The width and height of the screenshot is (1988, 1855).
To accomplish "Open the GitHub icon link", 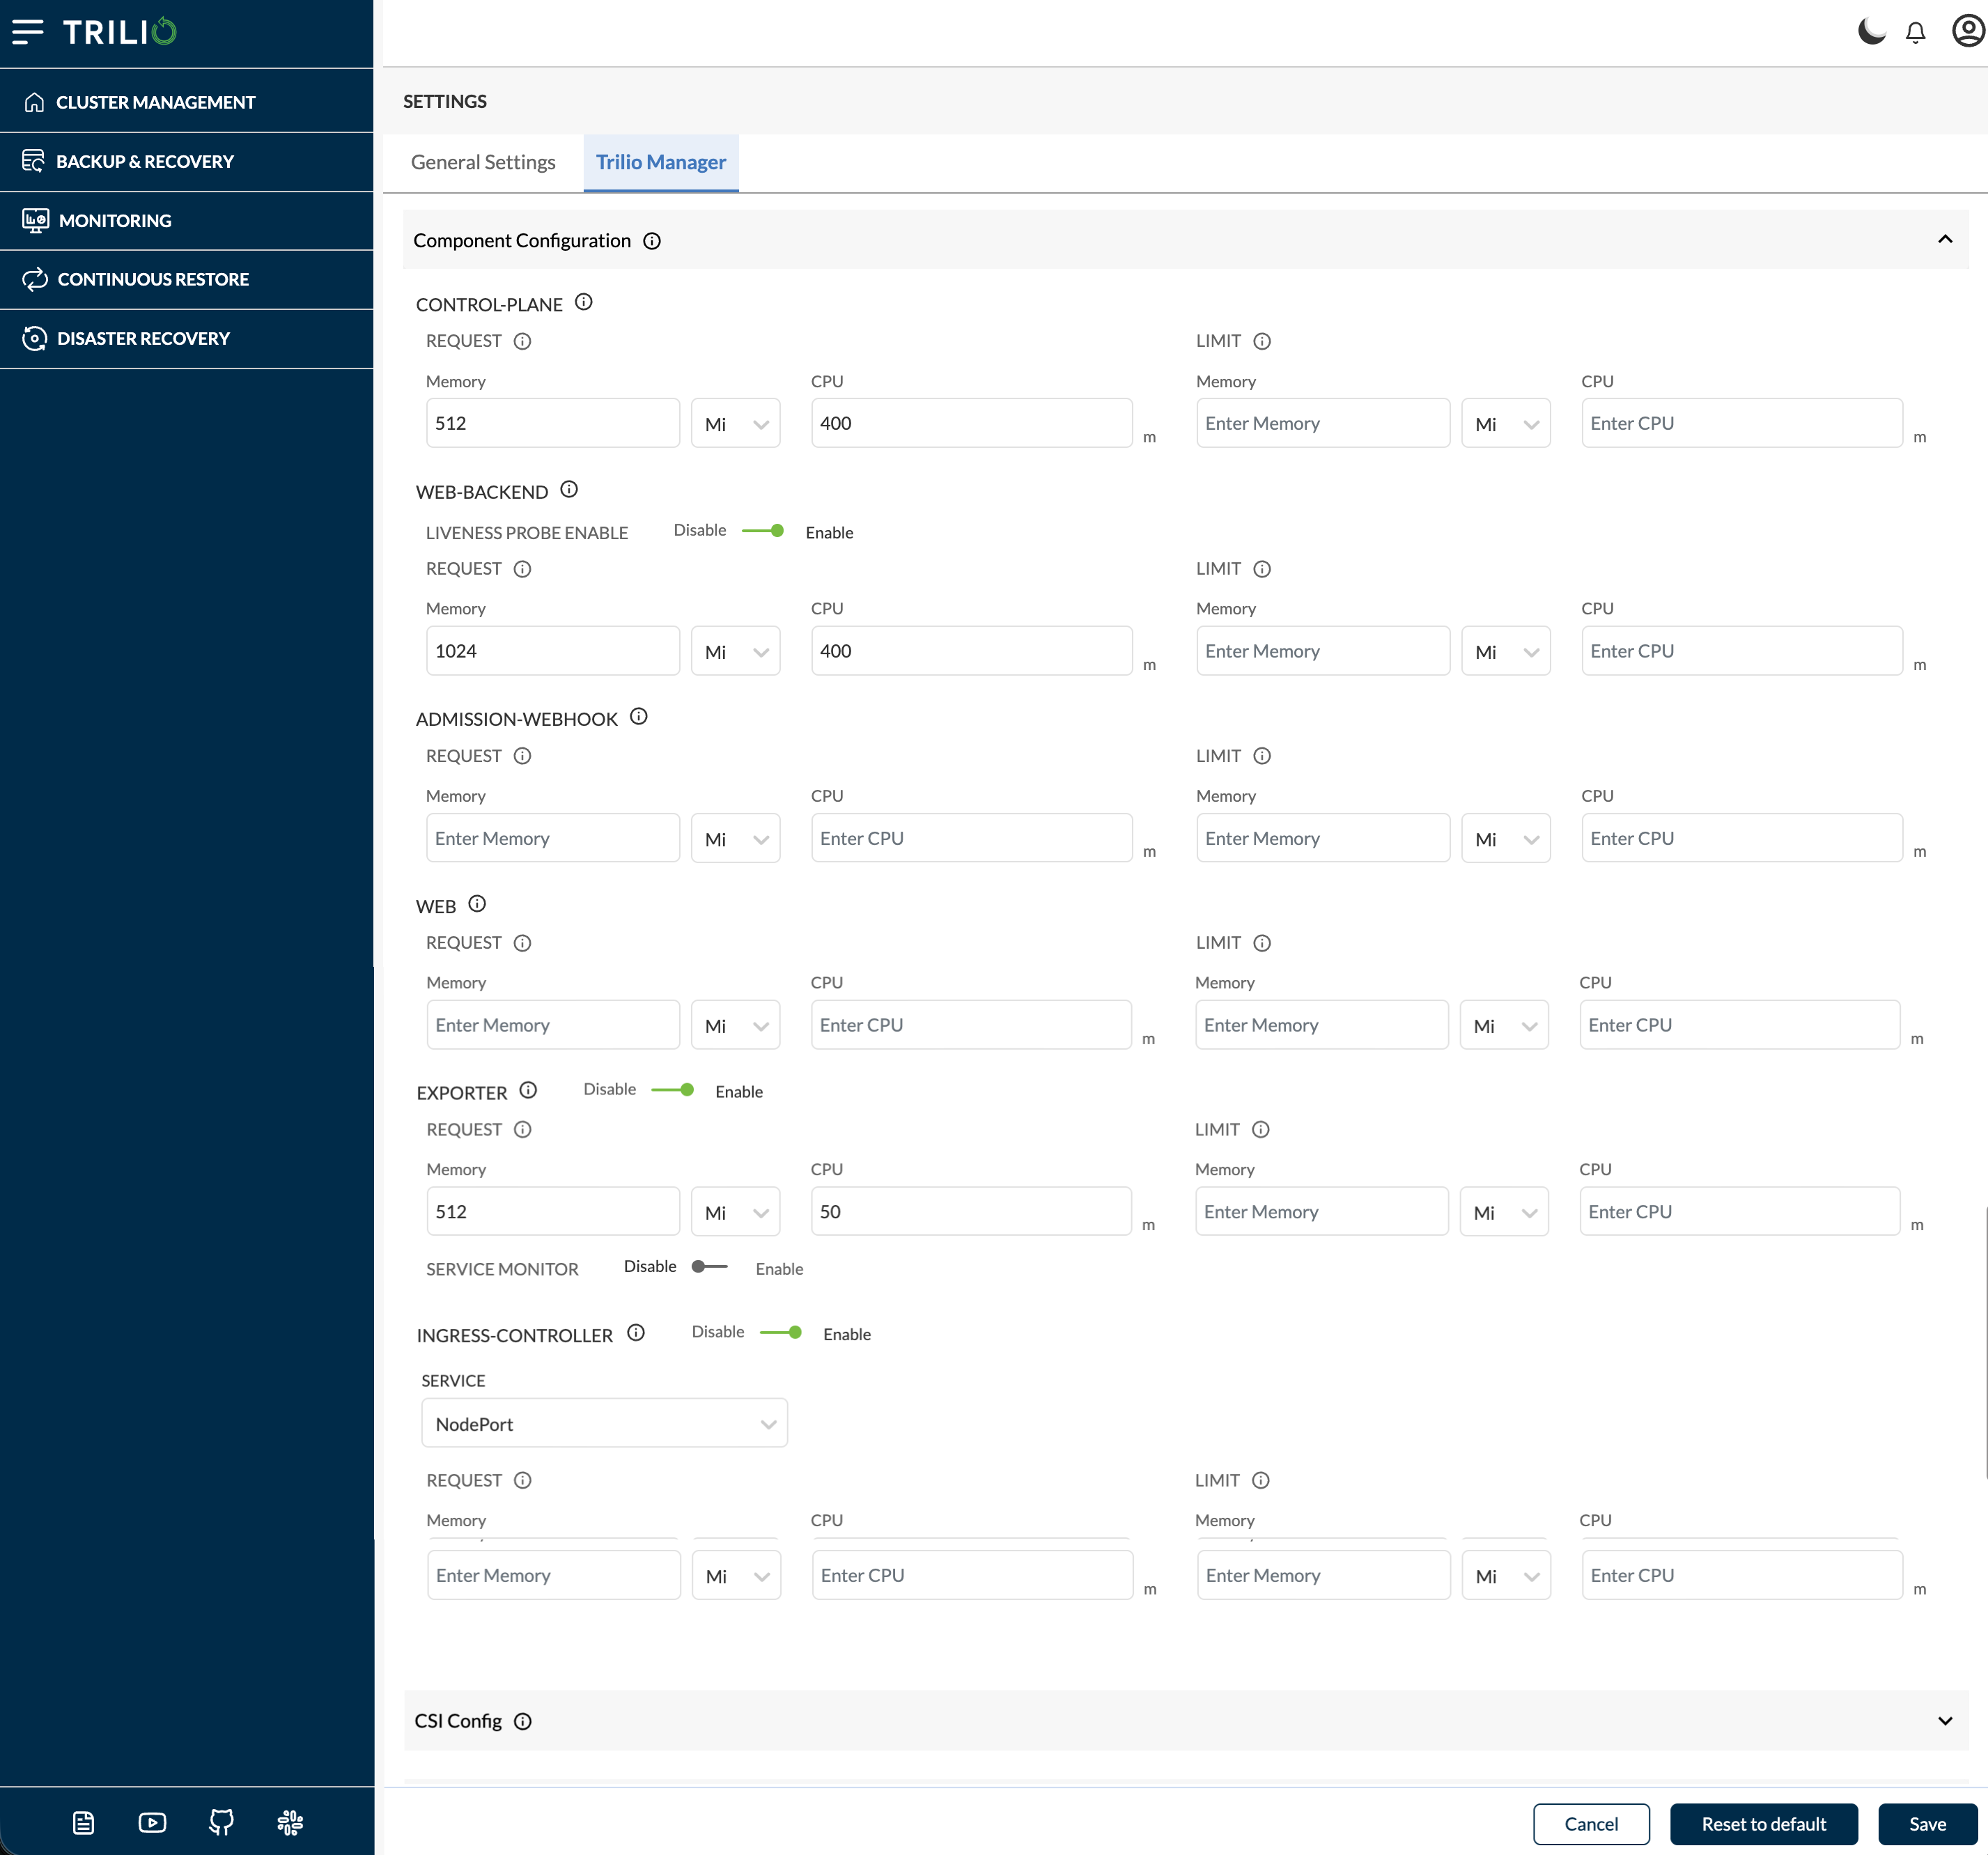I will (x=221, y=1822).
